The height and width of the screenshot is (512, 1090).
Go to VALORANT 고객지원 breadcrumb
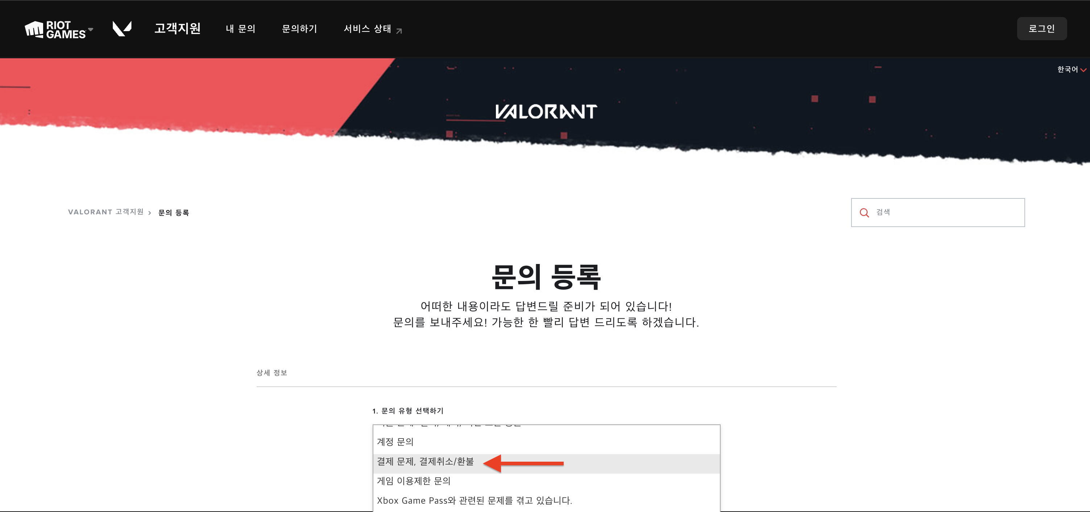tap(106, 212)
